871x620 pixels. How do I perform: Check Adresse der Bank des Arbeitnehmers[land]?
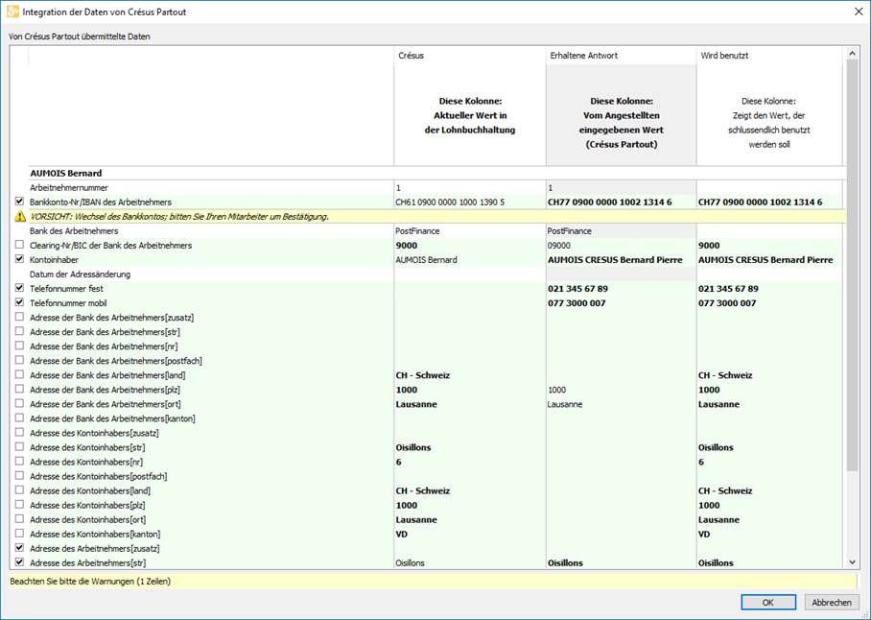[x=19, y=374]
